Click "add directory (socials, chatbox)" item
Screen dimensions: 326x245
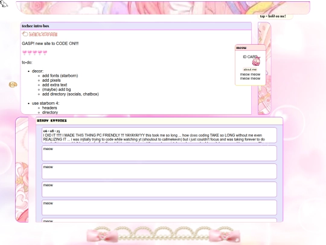(70, 94)
